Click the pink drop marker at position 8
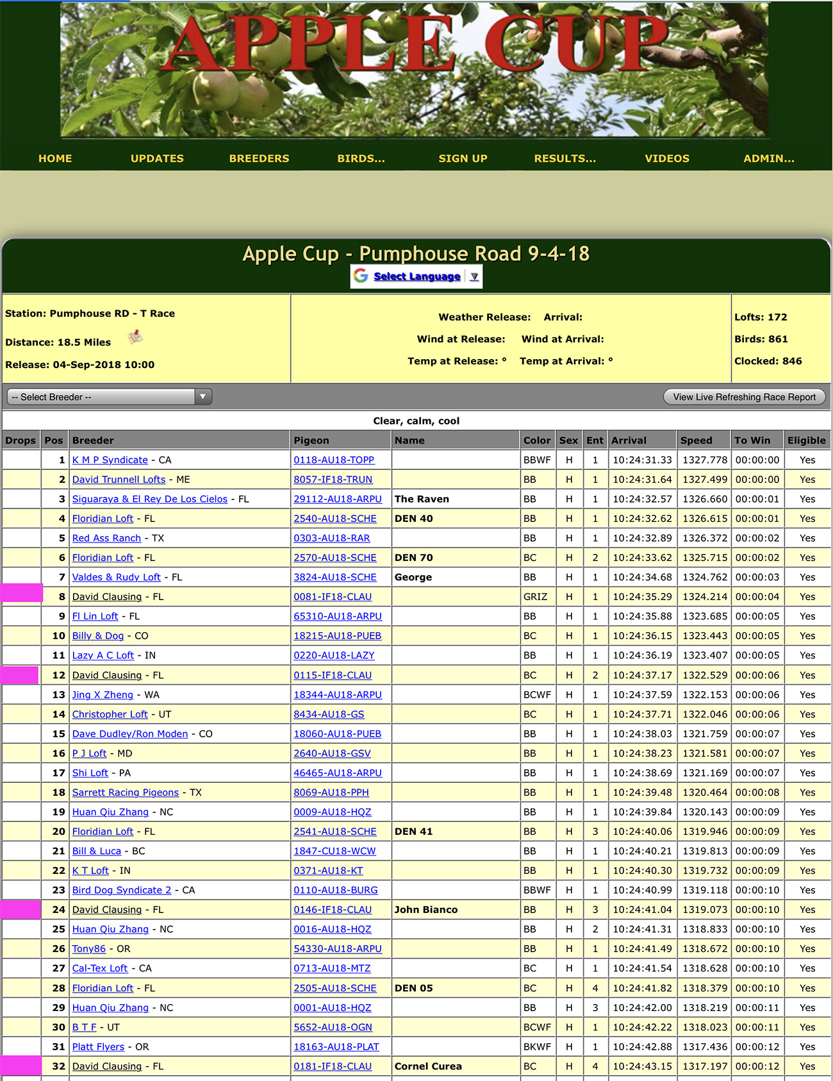This screenshot has height=1081, width=833. click(x=22, y=594)
